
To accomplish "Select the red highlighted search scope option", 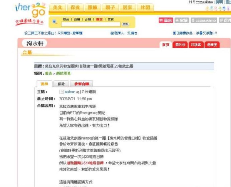I will coord(99,19).
